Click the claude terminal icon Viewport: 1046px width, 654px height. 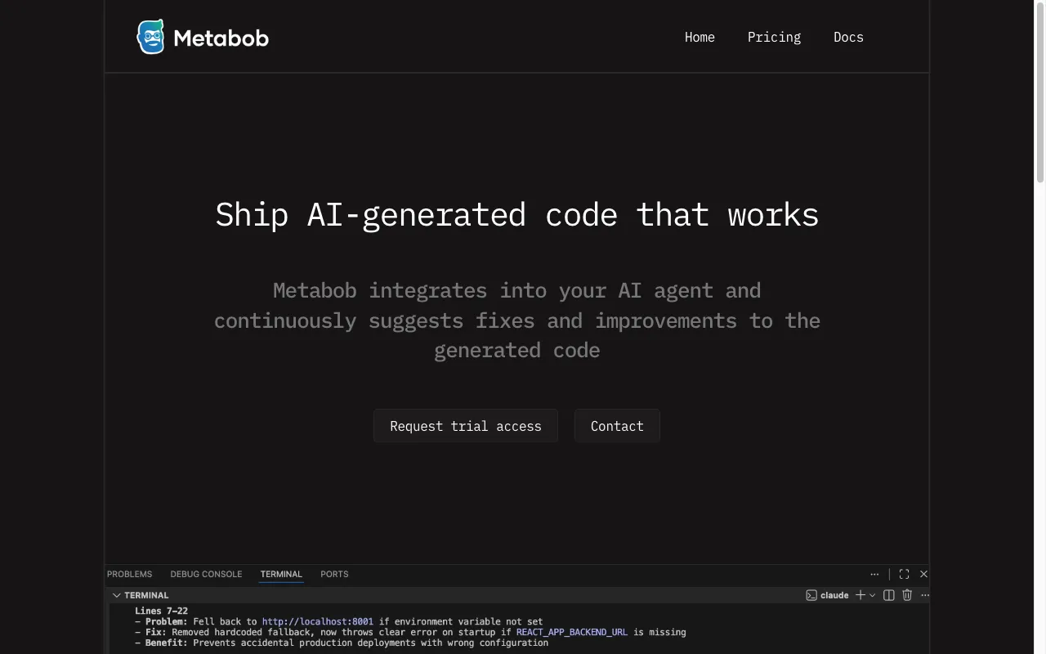tap(811, 595)
